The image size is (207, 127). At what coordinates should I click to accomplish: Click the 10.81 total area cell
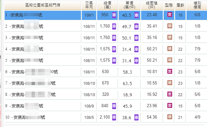152,72
